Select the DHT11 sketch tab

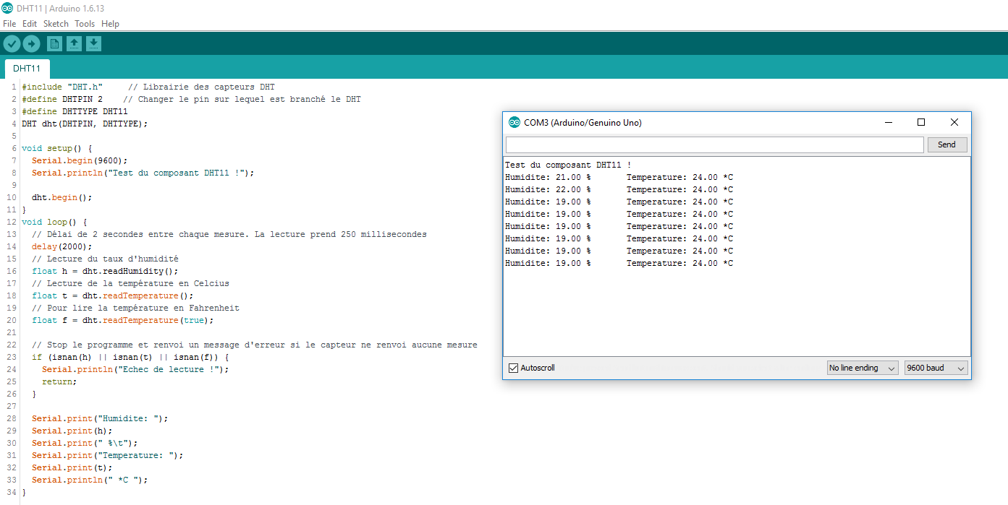27,69
